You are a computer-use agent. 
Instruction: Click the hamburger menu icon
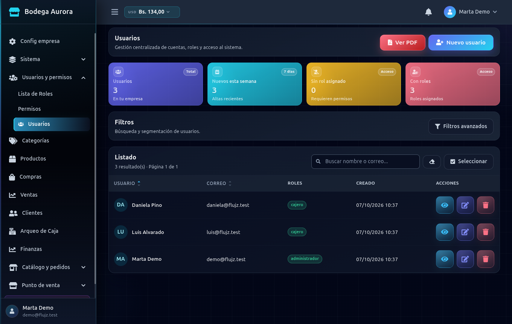[x=115, y=12]
